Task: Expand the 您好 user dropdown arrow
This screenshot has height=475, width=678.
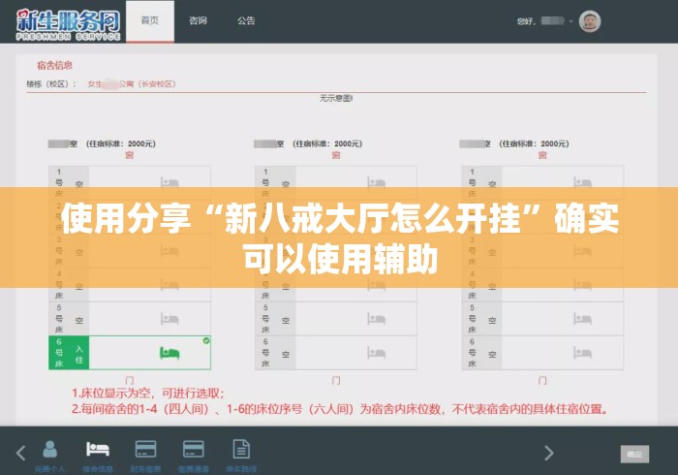Action: pos(570,21)
